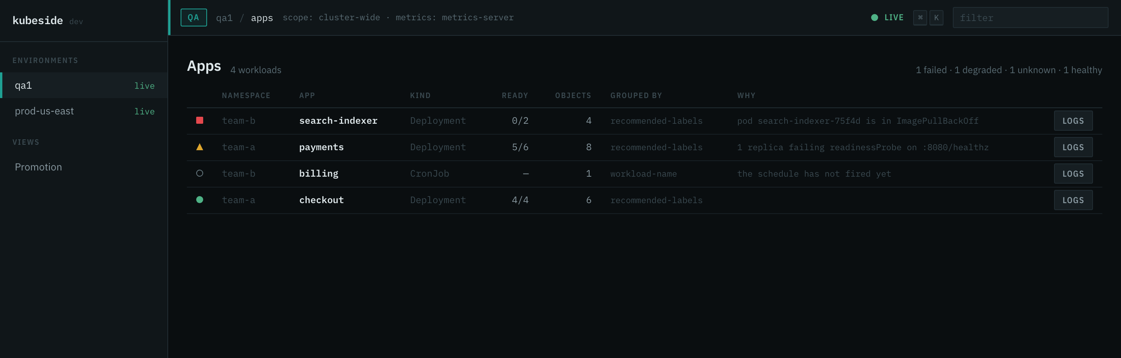This screenshot has width=1121, height=358.
Task: Open the payments app row
Action: (644, 147)
